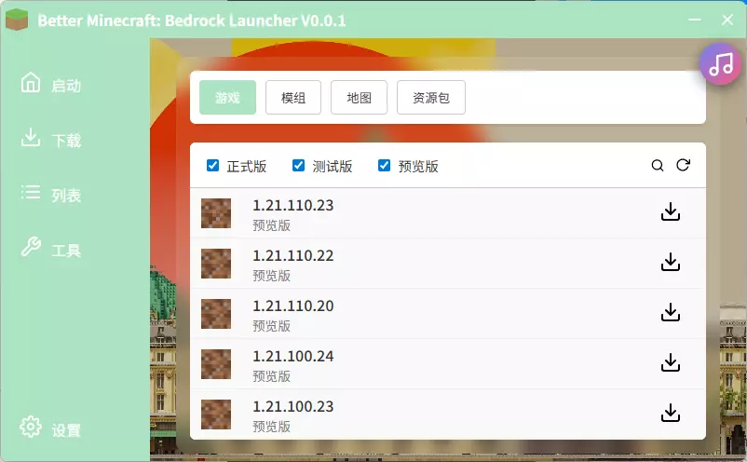Click the Better Minecraft: Bedrock Launcher title

(x=192, y=20)
